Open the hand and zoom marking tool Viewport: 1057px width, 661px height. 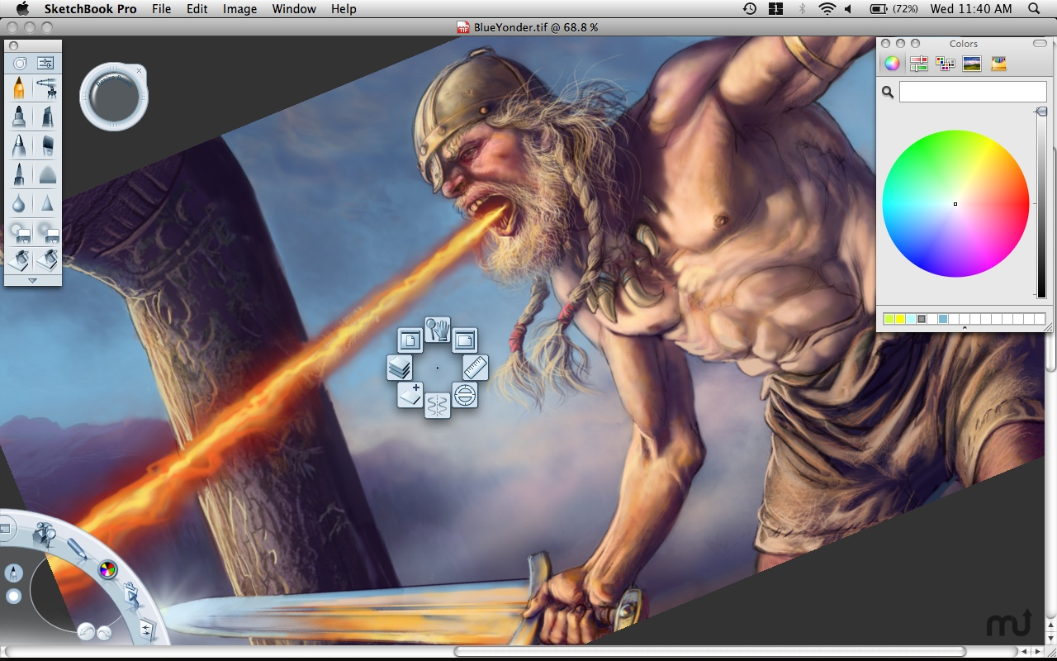coord(437,329)
